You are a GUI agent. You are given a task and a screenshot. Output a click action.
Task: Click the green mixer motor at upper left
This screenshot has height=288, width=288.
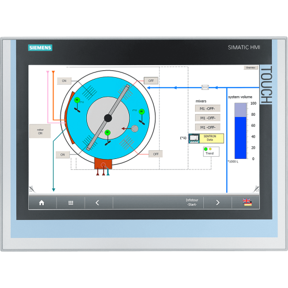(77, 100)
